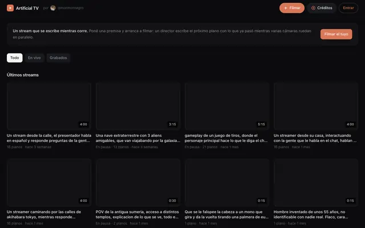Click the Créditos coin icon

[313, 8]
